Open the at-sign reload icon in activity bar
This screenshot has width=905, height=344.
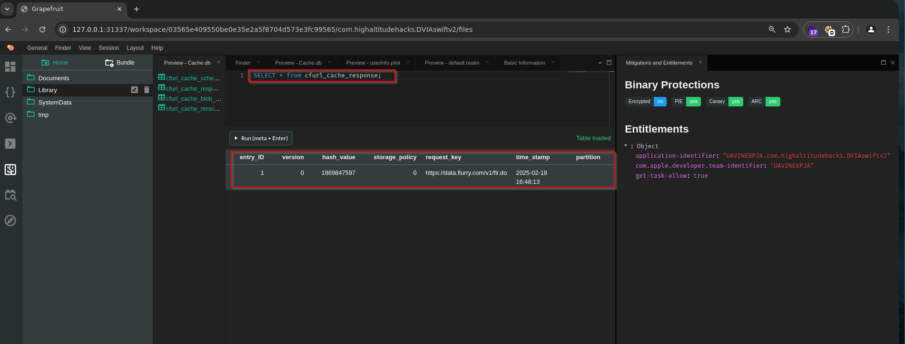pos(10,118)
